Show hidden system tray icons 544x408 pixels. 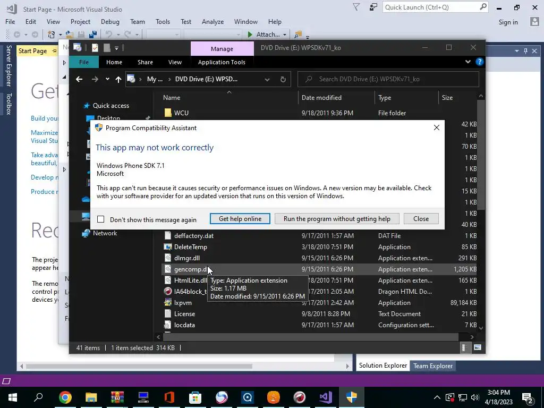tap(437, 397)
